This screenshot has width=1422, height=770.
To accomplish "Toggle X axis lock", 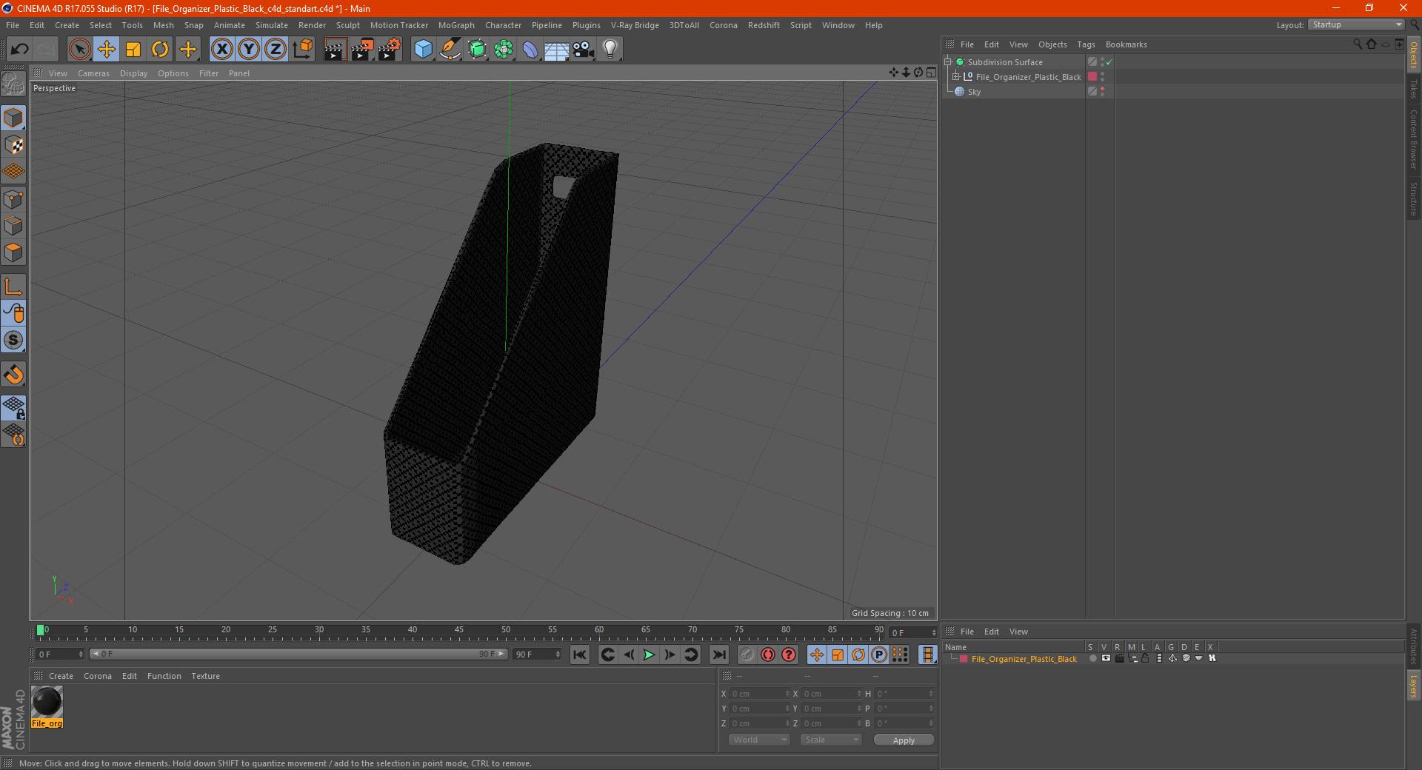I will [221, 50].
